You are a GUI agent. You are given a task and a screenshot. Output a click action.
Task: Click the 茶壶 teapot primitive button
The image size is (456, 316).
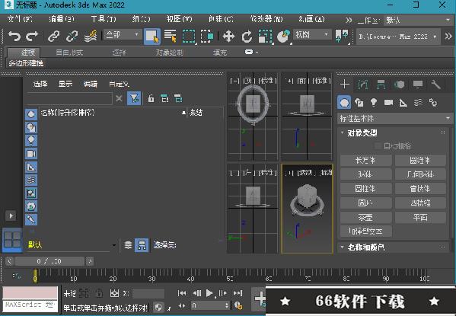click(x=366, y=217)
